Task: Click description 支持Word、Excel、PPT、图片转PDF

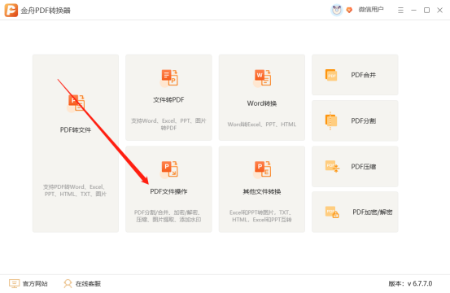Action: [168, 125]
